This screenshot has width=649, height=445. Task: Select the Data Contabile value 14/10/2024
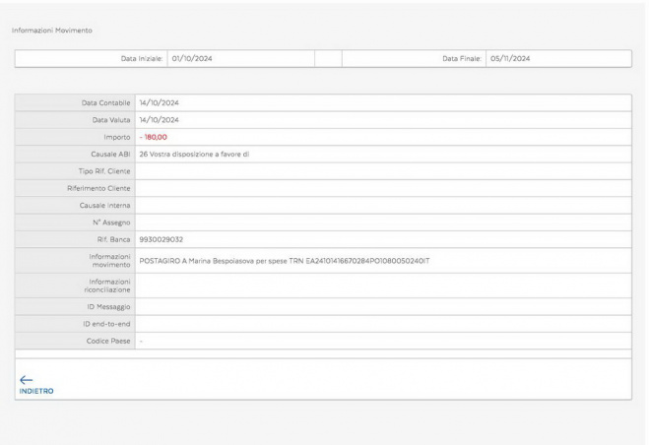(x=159, y=102)
